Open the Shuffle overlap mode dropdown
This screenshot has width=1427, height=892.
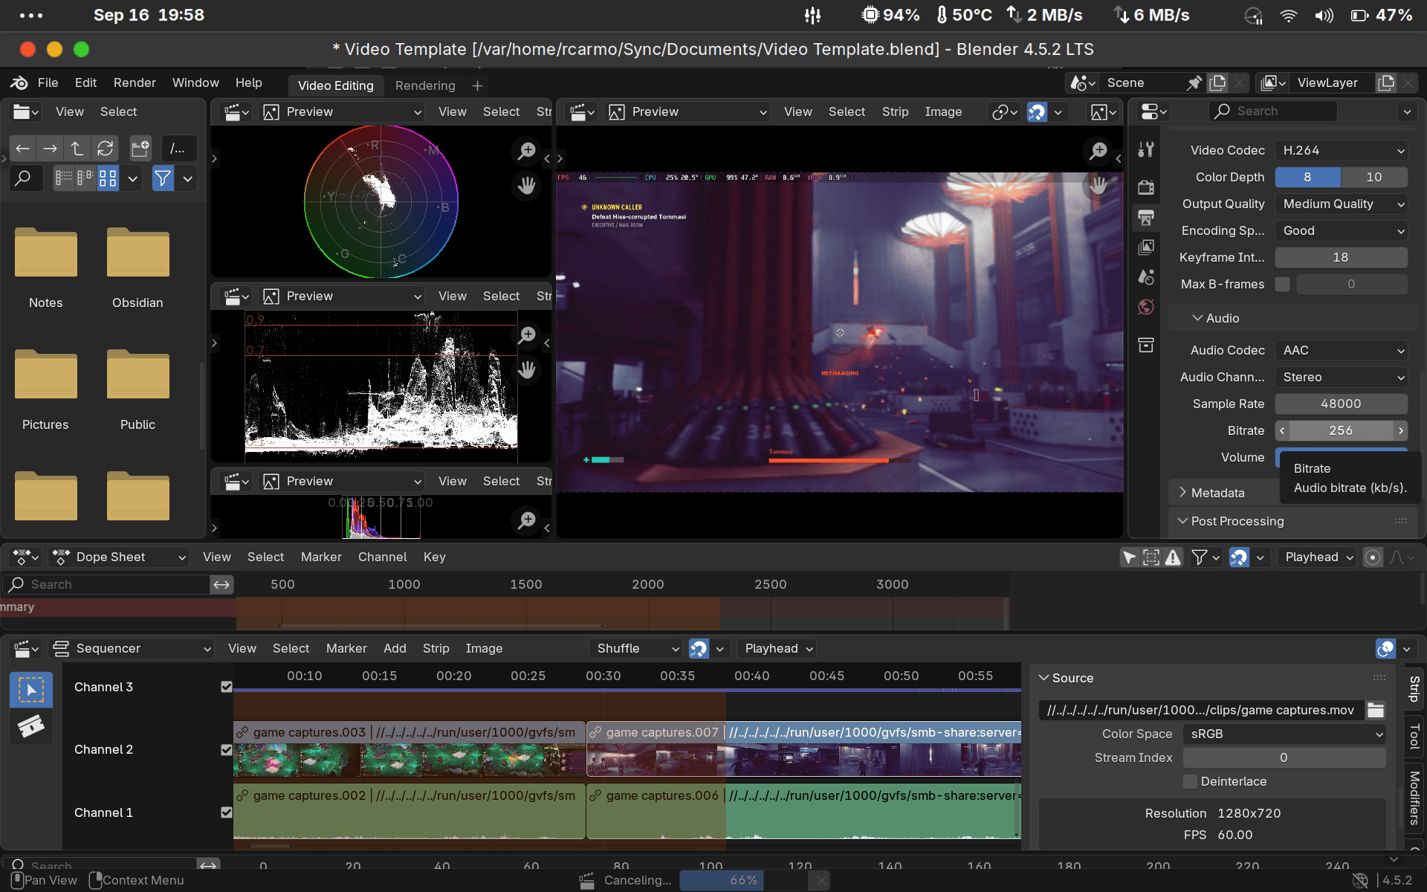[636, 648]
